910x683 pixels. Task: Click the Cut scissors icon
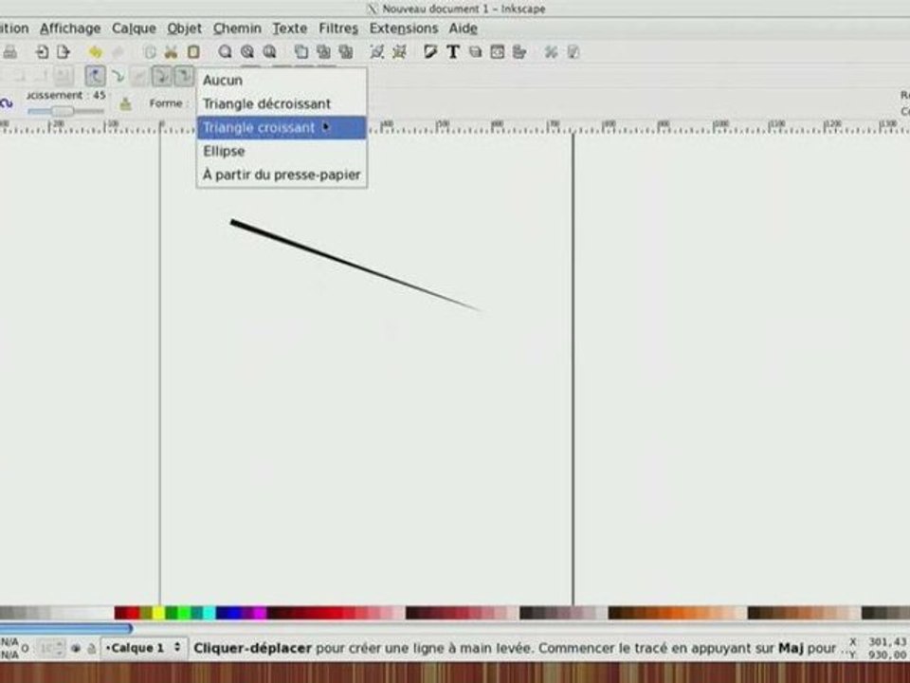(x=172, y=52)
